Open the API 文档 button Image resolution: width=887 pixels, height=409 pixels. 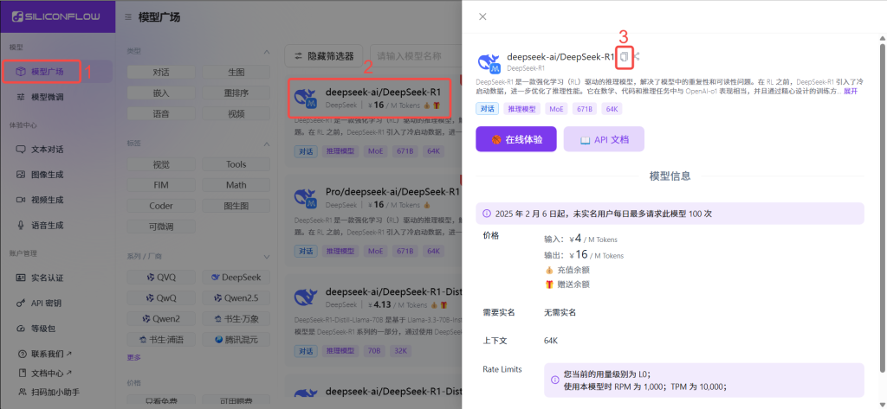(604, 139)
